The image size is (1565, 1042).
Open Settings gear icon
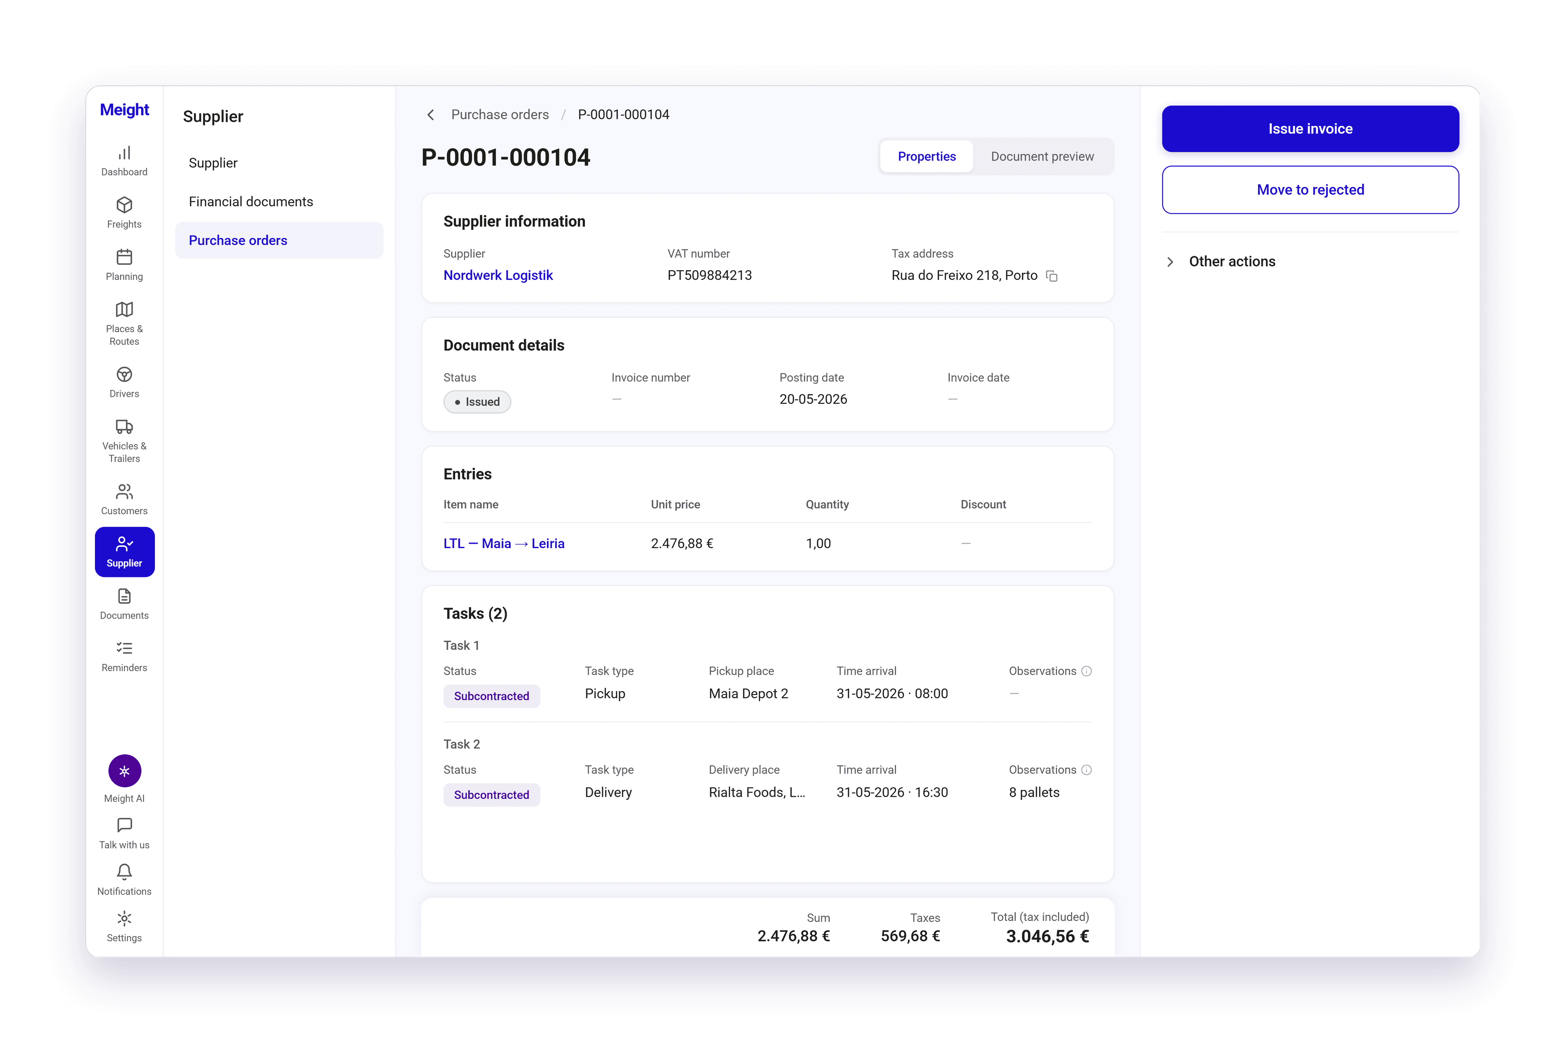click(124, 919)
